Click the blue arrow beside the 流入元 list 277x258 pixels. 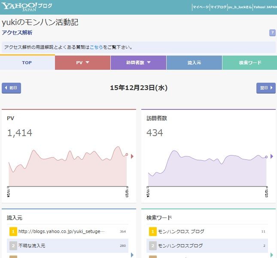coord(132,255)
